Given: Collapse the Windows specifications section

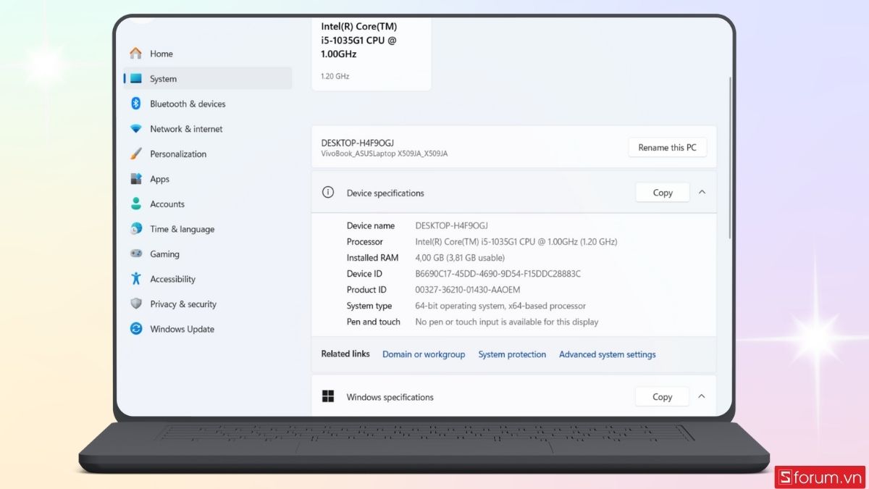Looking at the screenshot, I should pos(702,397).
